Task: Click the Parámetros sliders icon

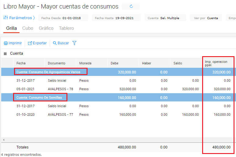Action: click(x=5, y=18)
